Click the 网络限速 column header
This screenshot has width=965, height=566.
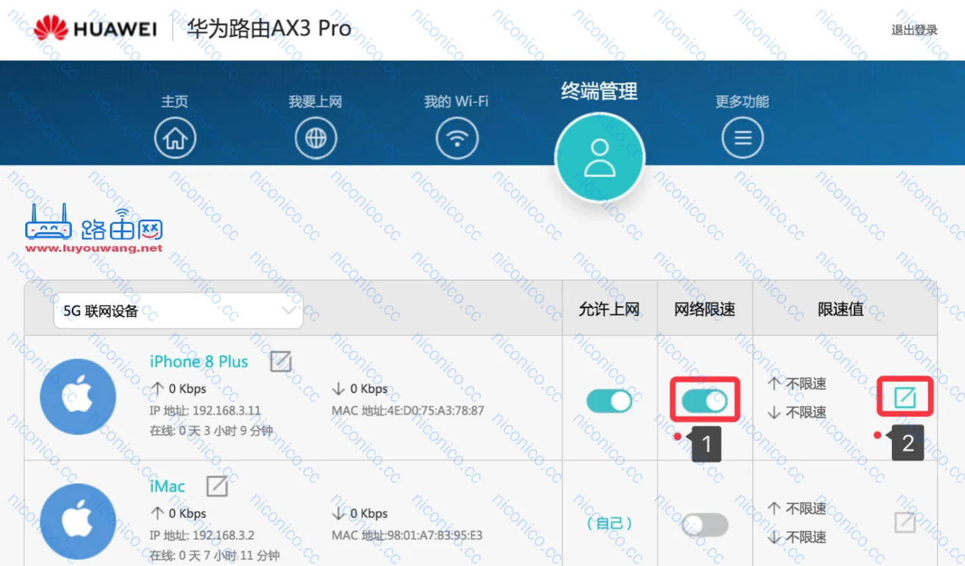[x=705, y=309]
